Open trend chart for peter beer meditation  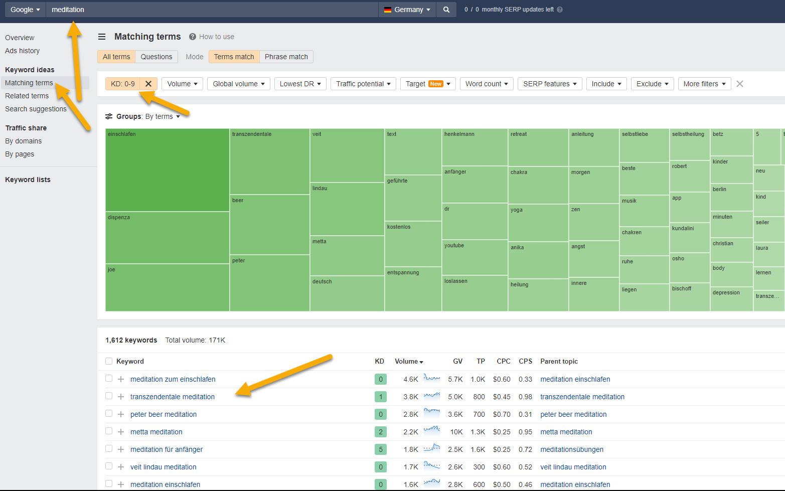click(432, 413)
